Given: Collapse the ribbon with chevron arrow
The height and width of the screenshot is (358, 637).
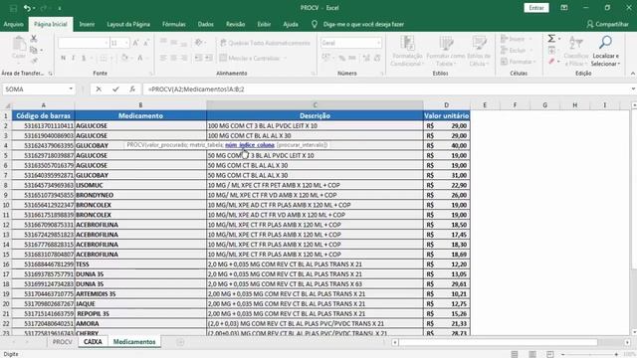Looking at the screenshot, I should point(633,73).
